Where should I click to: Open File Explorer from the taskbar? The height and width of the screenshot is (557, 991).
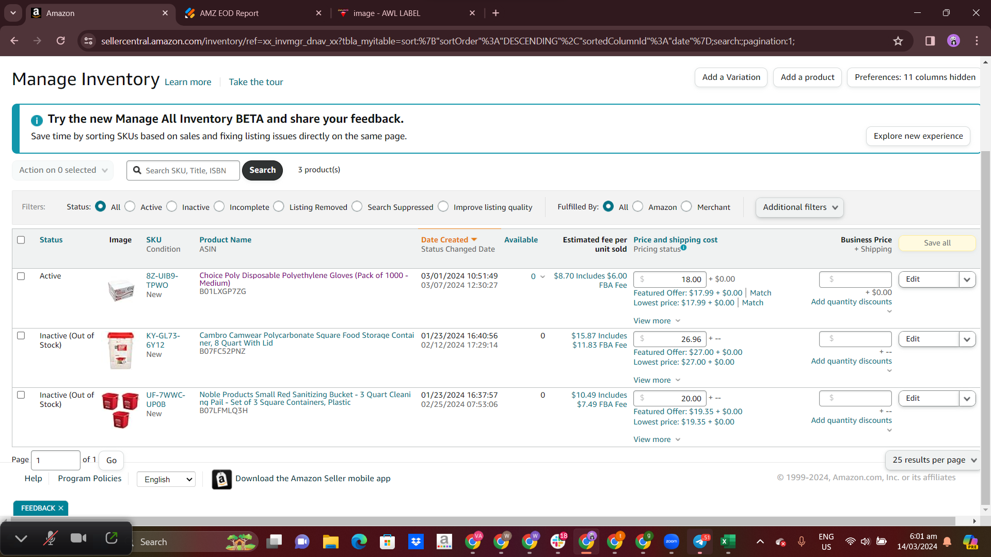330,542
